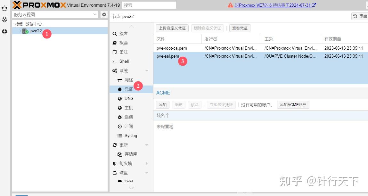This screenshot has height=196, width=368.
Task: Click the warning triangle beside the support notice
Action: [230, 5]
